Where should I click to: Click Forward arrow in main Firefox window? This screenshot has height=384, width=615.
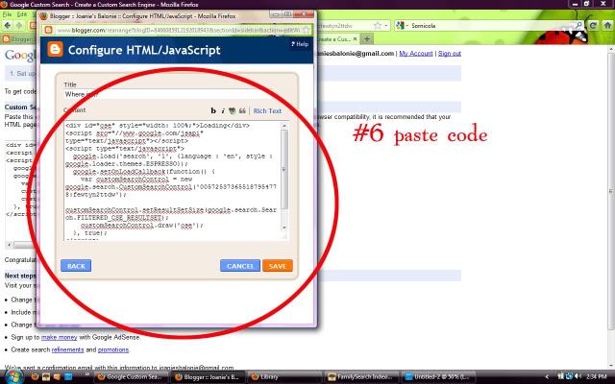tap(19, 26)
